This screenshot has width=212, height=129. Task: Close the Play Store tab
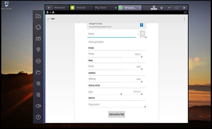(x=116, y=8)
